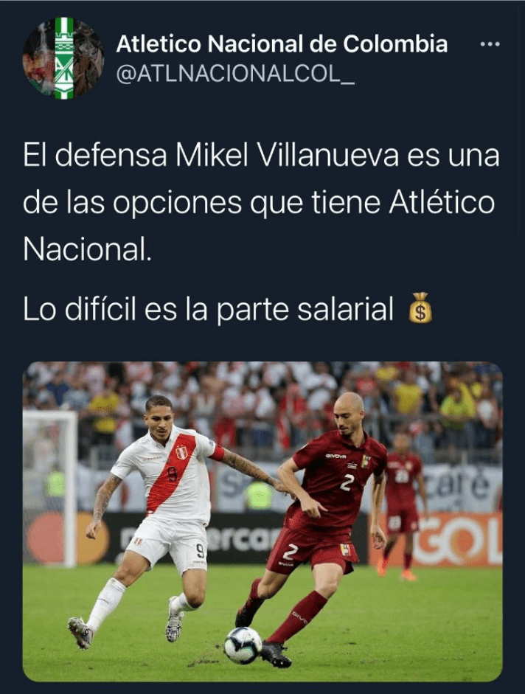Click the Peru crest on the white jersey

click(x=181, y=454)
